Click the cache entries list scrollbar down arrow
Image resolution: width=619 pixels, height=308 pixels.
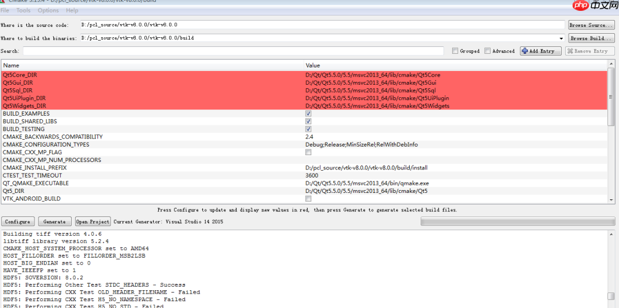pyautogui.click(x=611, y=200)
